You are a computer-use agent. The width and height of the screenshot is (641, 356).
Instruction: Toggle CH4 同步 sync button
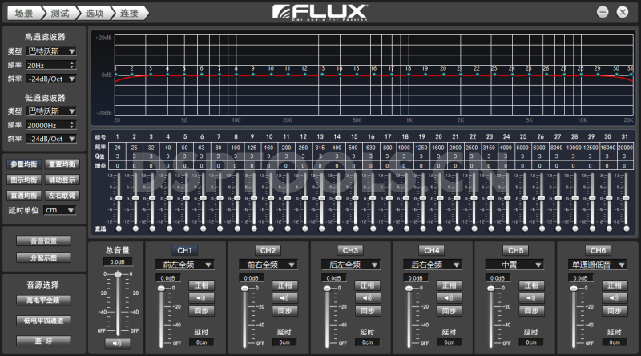coord(449,311)
